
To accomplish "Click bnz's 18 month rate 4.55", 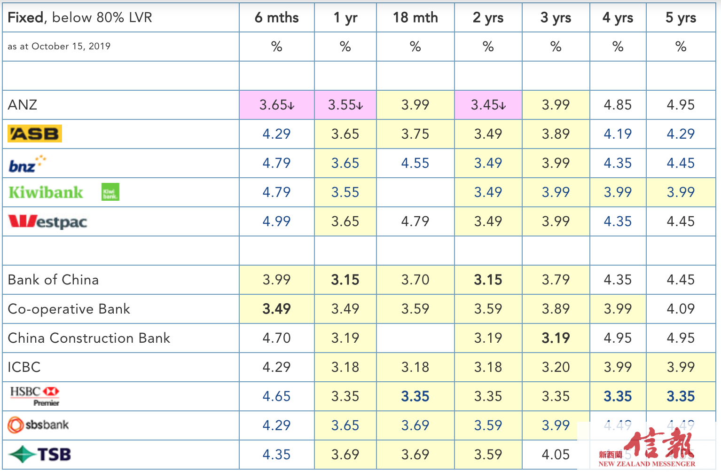I will click(x=415, y=163).
